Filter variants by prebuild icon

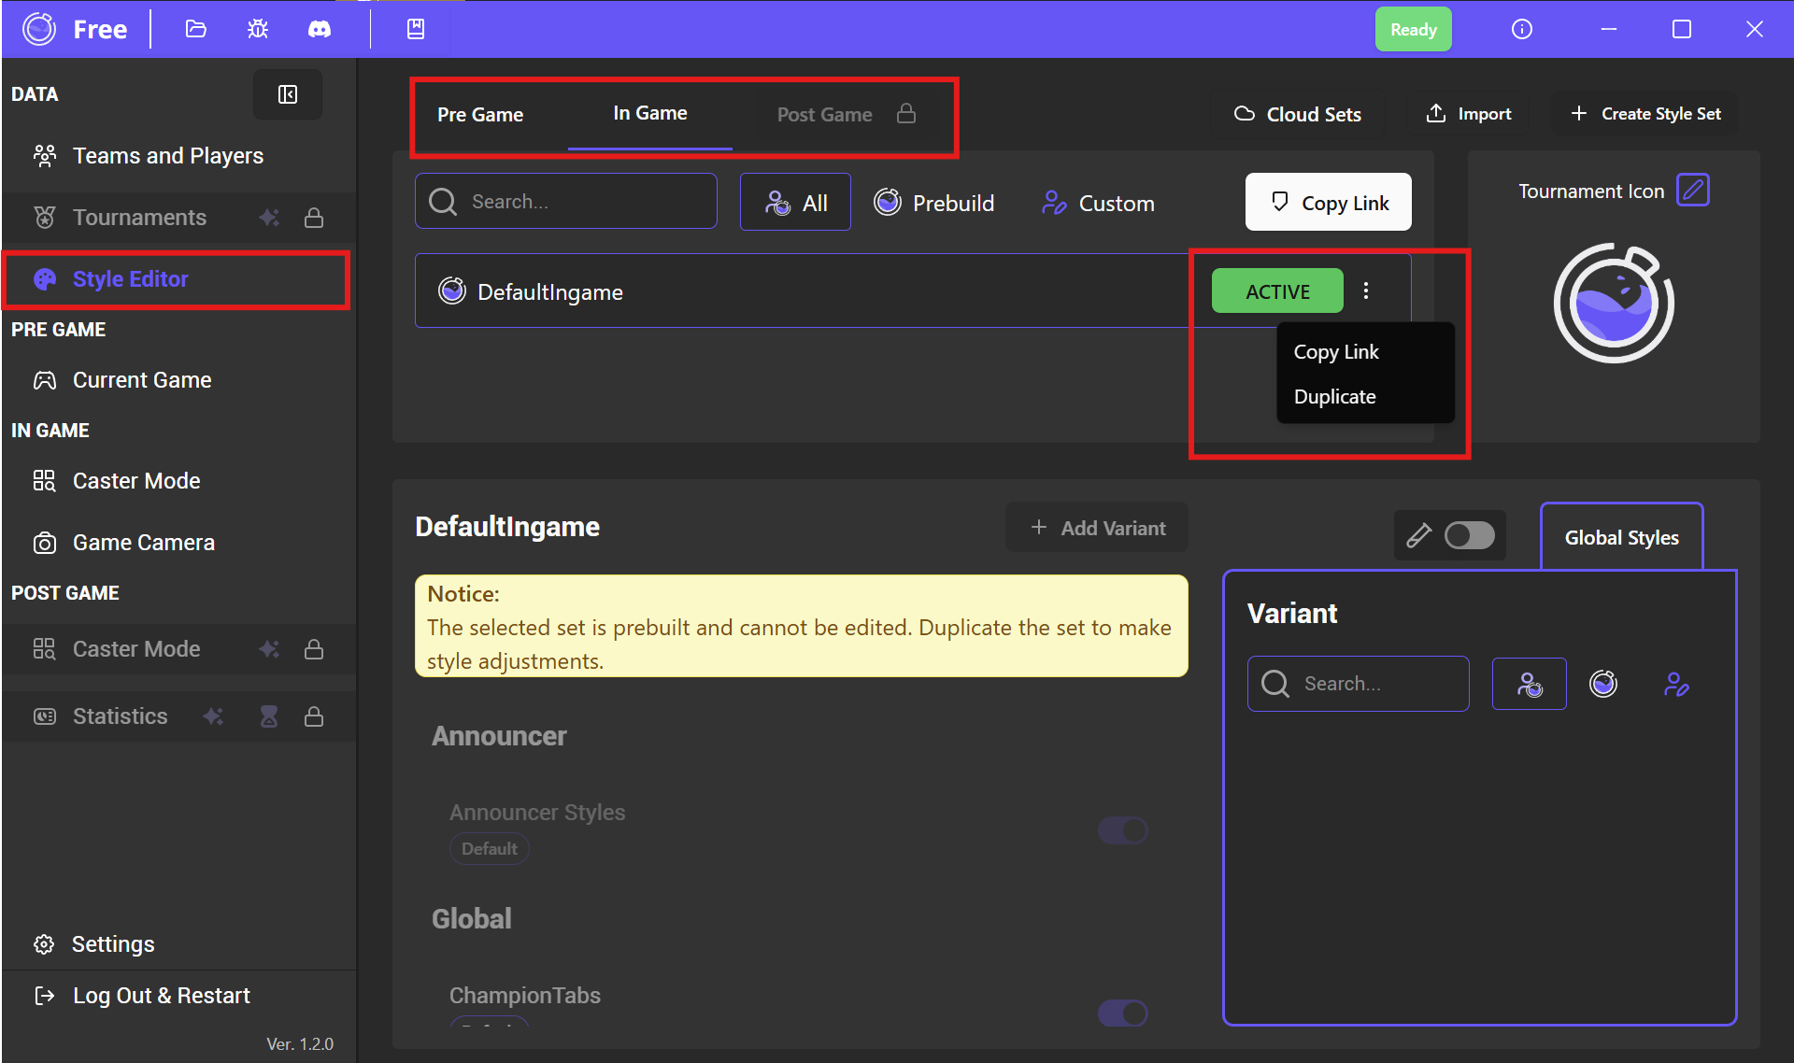coord(1603,685)
